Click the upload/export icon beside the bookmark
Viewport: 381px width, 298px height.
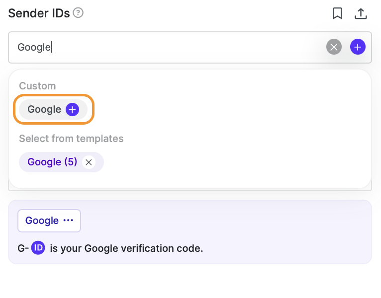361,13
